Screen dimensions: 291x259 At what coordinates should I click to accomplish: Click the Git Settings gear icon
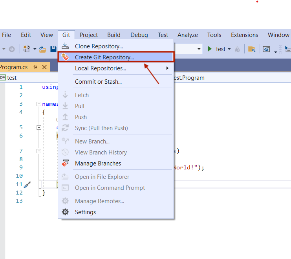coord(66,212)
